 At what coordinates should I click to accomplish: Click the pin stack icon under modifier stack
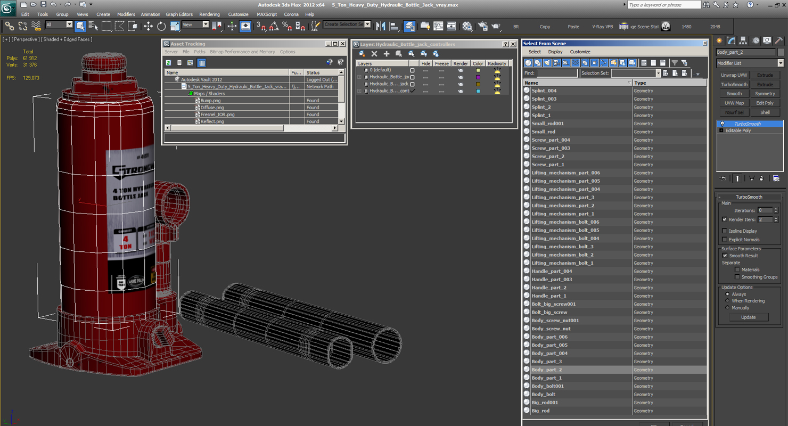point(723,178)
